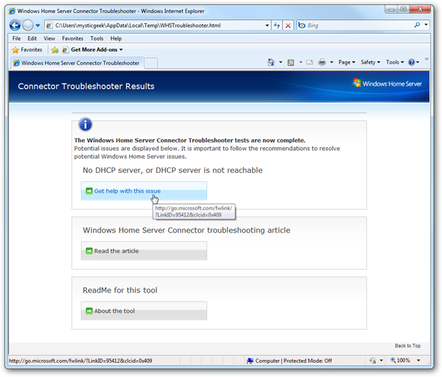Click the Back navigation arrow button
442x377 pixels.
coord(15,26)
